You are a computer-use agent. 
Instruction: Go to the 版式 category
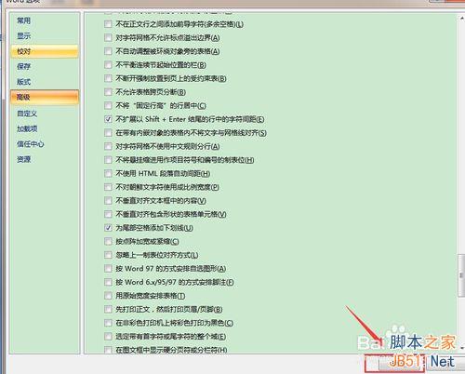coord(45,82)
